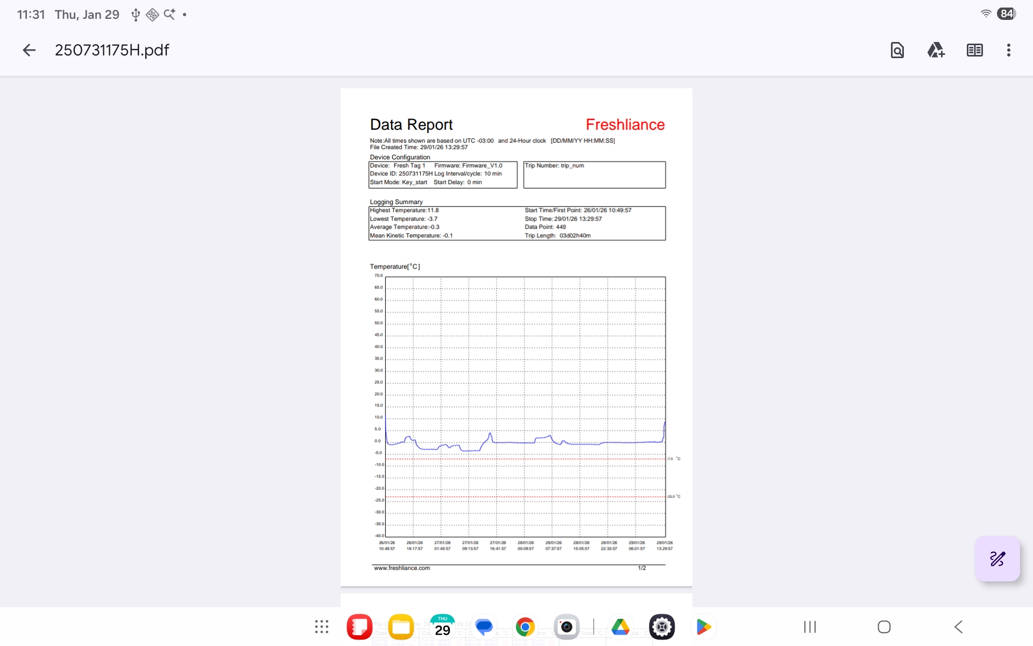Open the app drawer grid icon
The width and height of the screenshot is (1033, 646).
322,627
